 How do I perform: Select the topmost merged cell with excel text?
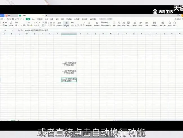69,64
